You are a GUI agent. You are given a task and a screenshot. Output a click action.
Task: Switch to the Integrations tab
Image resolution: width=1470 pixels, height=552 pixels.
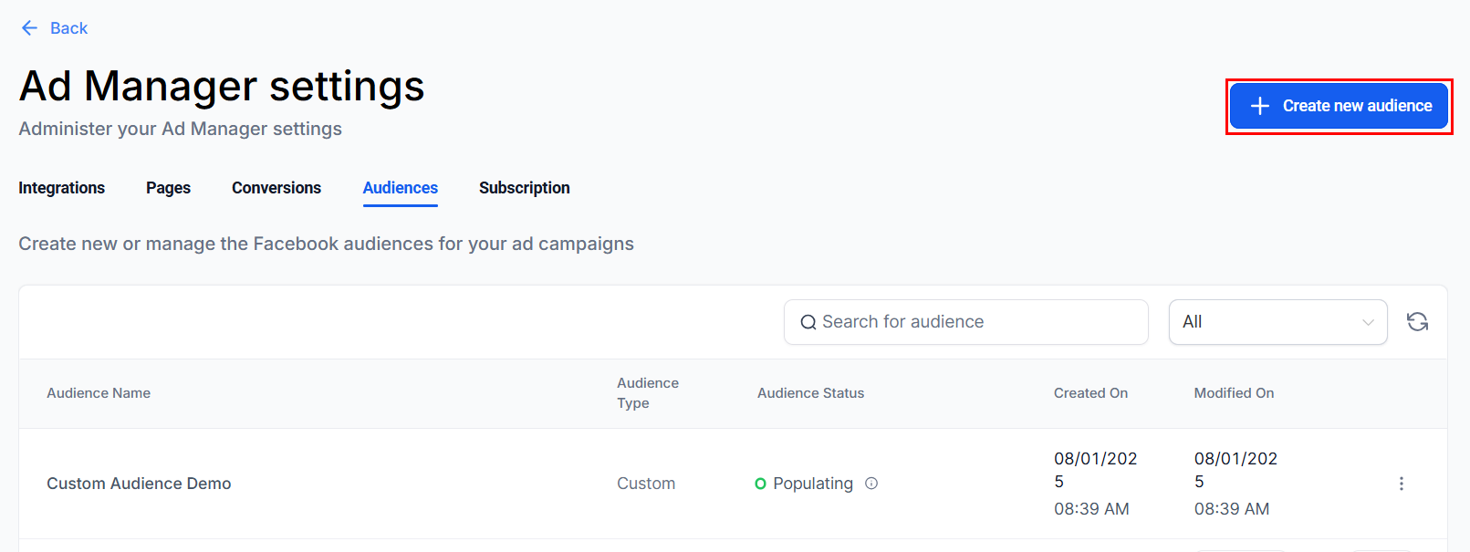[x=61, y=188]
